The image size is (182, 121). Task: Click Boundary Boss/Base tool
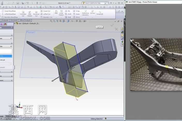[10, 17]
